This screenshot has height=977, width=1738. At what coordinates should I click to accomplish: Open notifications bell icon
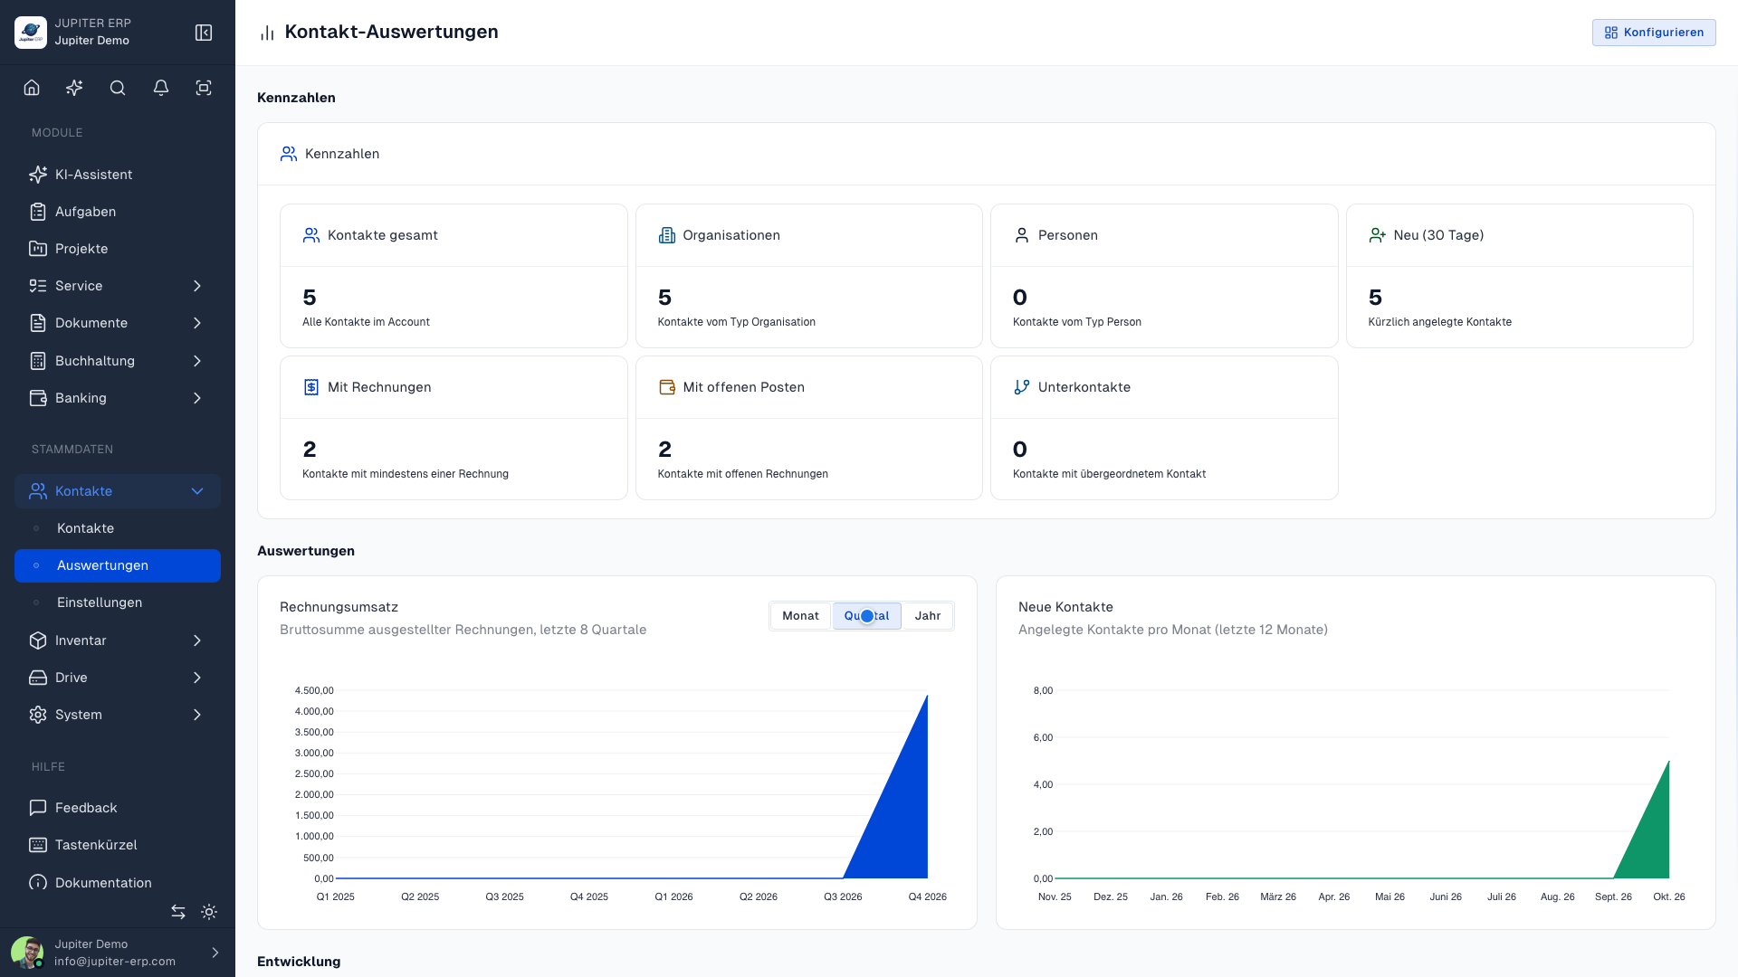pos(161,88)
